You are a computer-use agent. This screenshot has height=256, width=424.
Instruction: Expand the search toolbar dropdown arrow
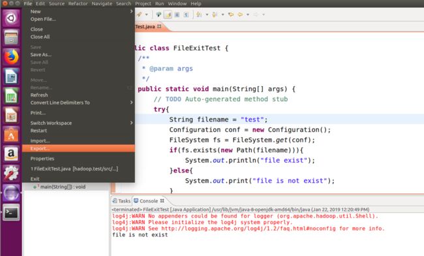click(147, 14)
